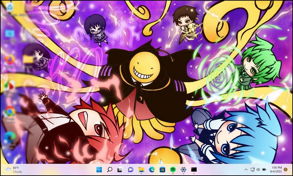Open Spotify from the taskbar
The height and width of the screenshot is (176, 293).
coord(173,170)
